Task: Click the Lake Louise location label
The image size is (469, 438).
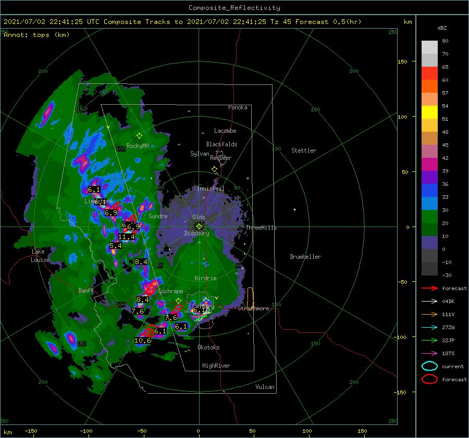Action: (x=40, y=256)
